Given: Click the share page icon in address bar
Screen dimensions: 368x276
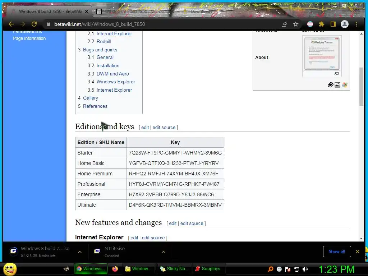Looking at the screenshot, I should click(x=284, y=24).
